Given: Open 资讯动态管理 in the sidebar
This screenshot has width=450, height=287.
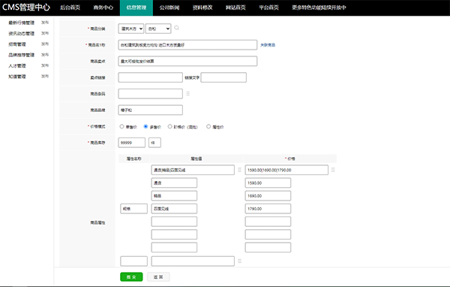Looking at the screenshot, I should [22, 33].
